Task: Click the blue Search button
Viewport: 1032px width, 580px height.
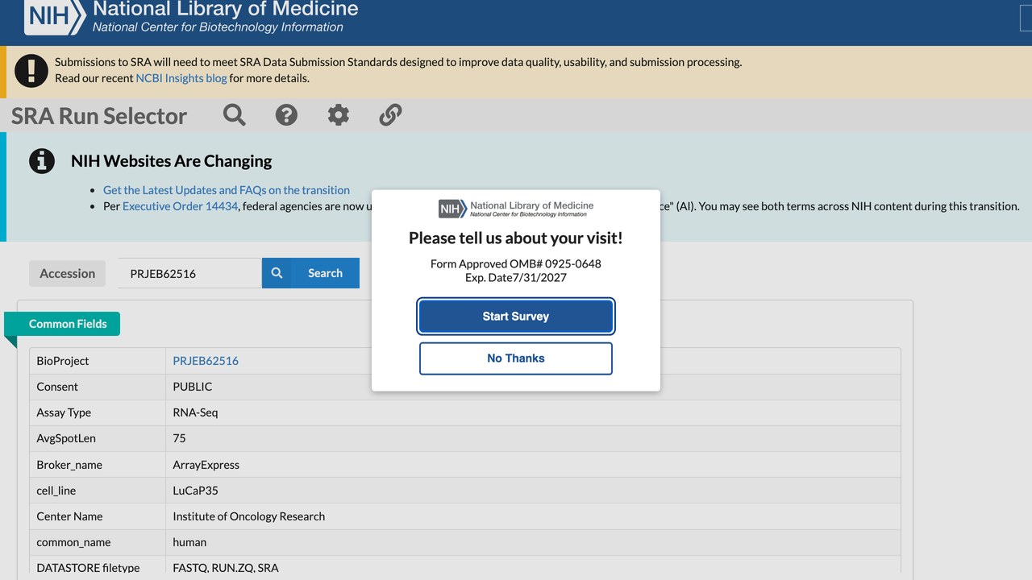Action: pos(310,273)
